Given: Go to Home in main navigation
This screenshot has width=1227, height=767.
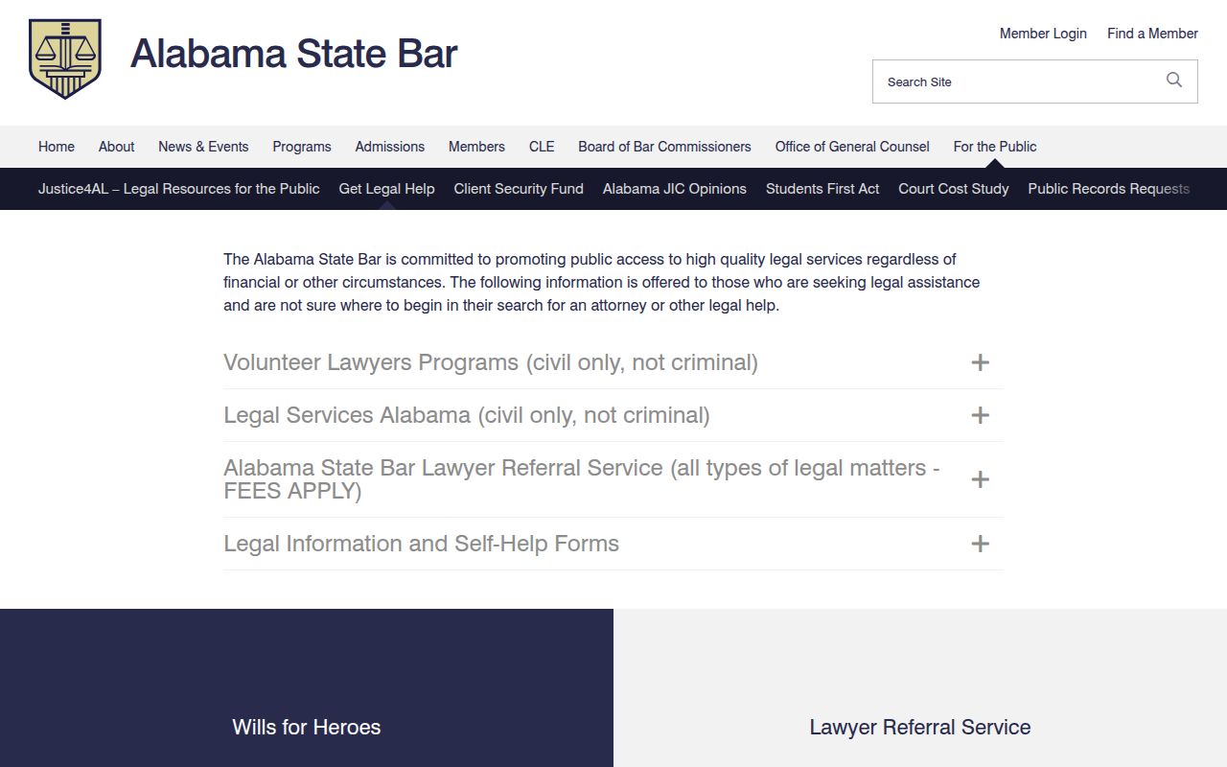Looking at the screenshot, I should pyautogui.click(x=57, y=147).
